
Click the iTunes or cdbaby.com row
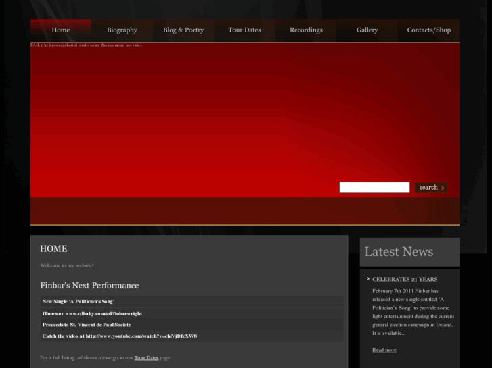pyautogui.click(x=192, y=313)
